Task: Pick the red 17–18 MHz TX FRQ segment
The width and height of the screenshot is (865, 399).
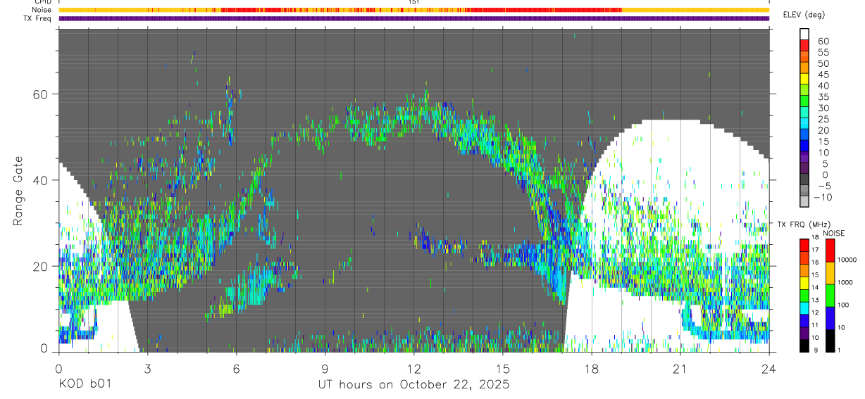Action: point(804,245)
